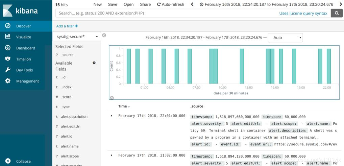Open Dev Tools wrench icon
The height and width of the screenshot is (166, 344).
8,70
